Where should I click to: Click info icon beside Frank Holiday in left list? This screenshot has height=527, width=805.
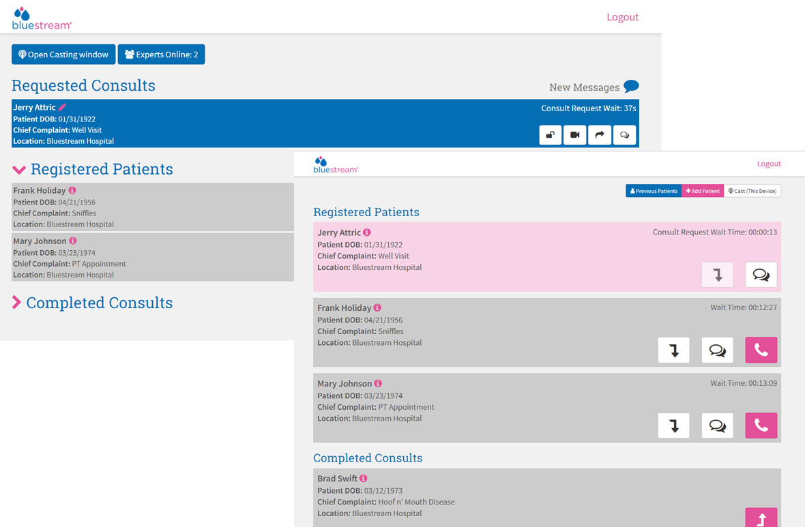(72, 191)
